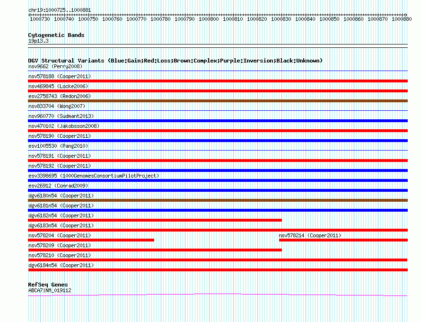Click the red bar under nsv470102
Image resolution: width=421 pixels, height=322 pixels.
218,131
